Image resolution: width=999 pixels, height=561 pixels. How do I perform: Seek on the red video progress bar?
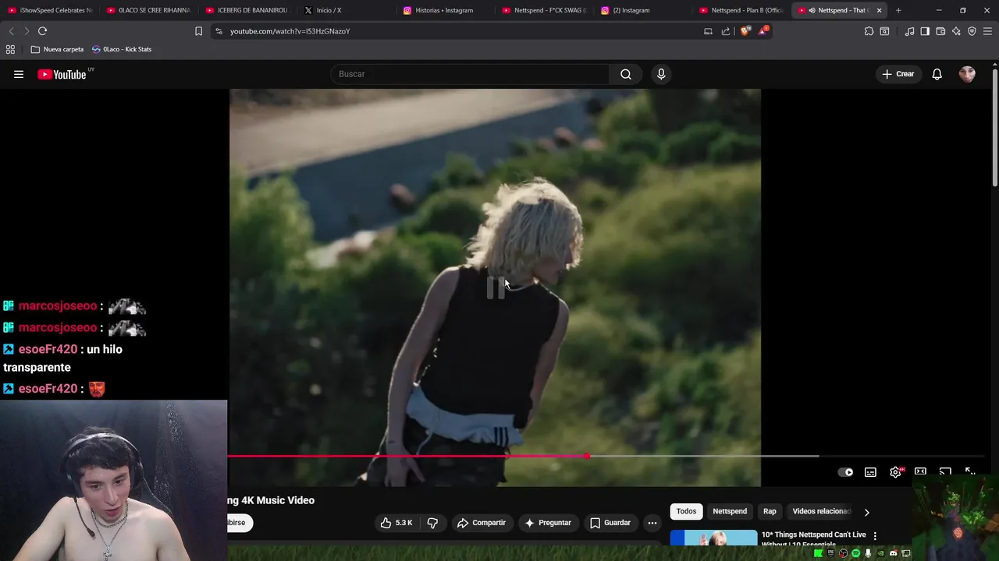point(407,456)
